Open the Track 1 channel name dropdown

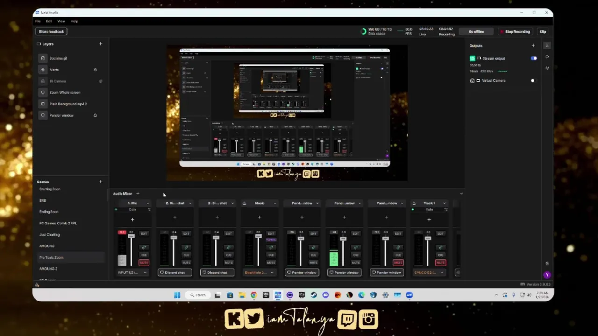click(x=444, y=203)
